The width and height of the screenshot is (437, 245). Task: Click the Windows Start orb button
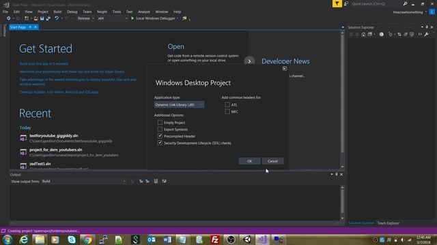click(x=8, y=240)
